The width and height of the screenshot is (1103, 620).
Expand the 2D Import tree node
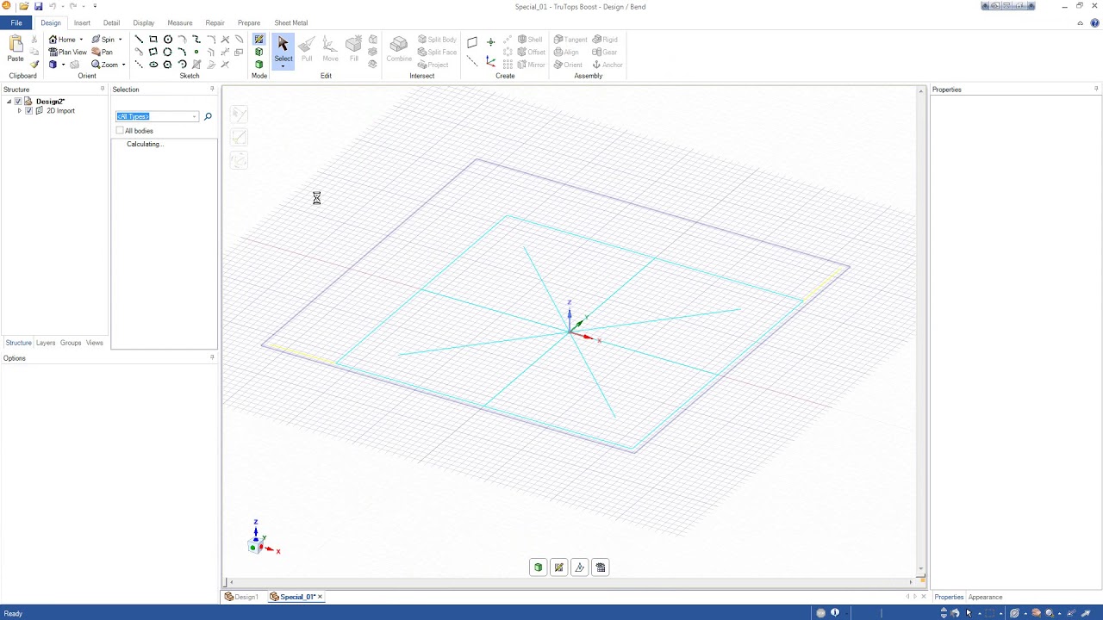[x=20, y=111]
